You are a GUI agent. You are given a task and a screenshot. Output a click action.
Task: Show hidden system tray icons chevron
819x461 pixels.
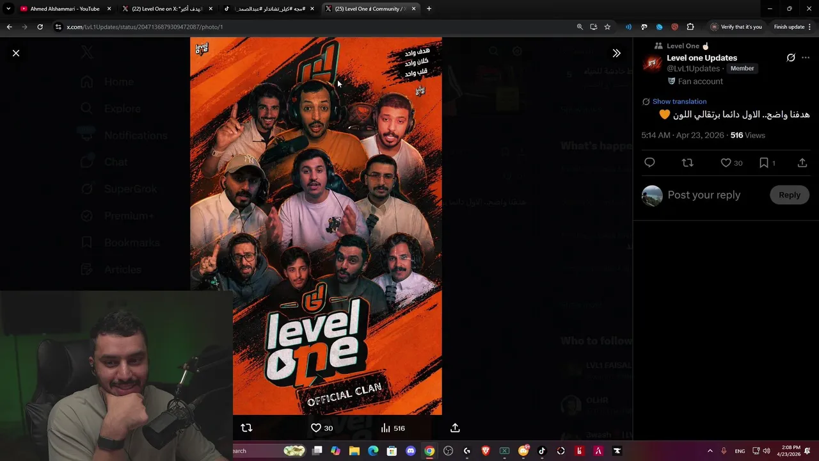pyautogui.click(x=710, y=451)
